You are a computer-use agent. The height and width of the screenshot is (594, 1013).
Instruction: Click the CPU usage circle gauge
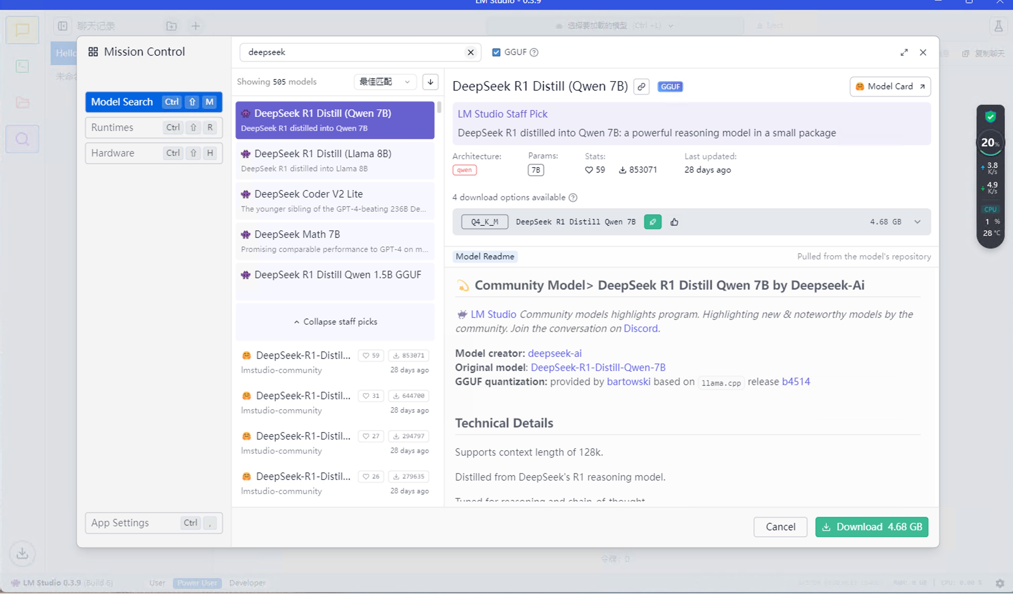[x=990, y=143]
